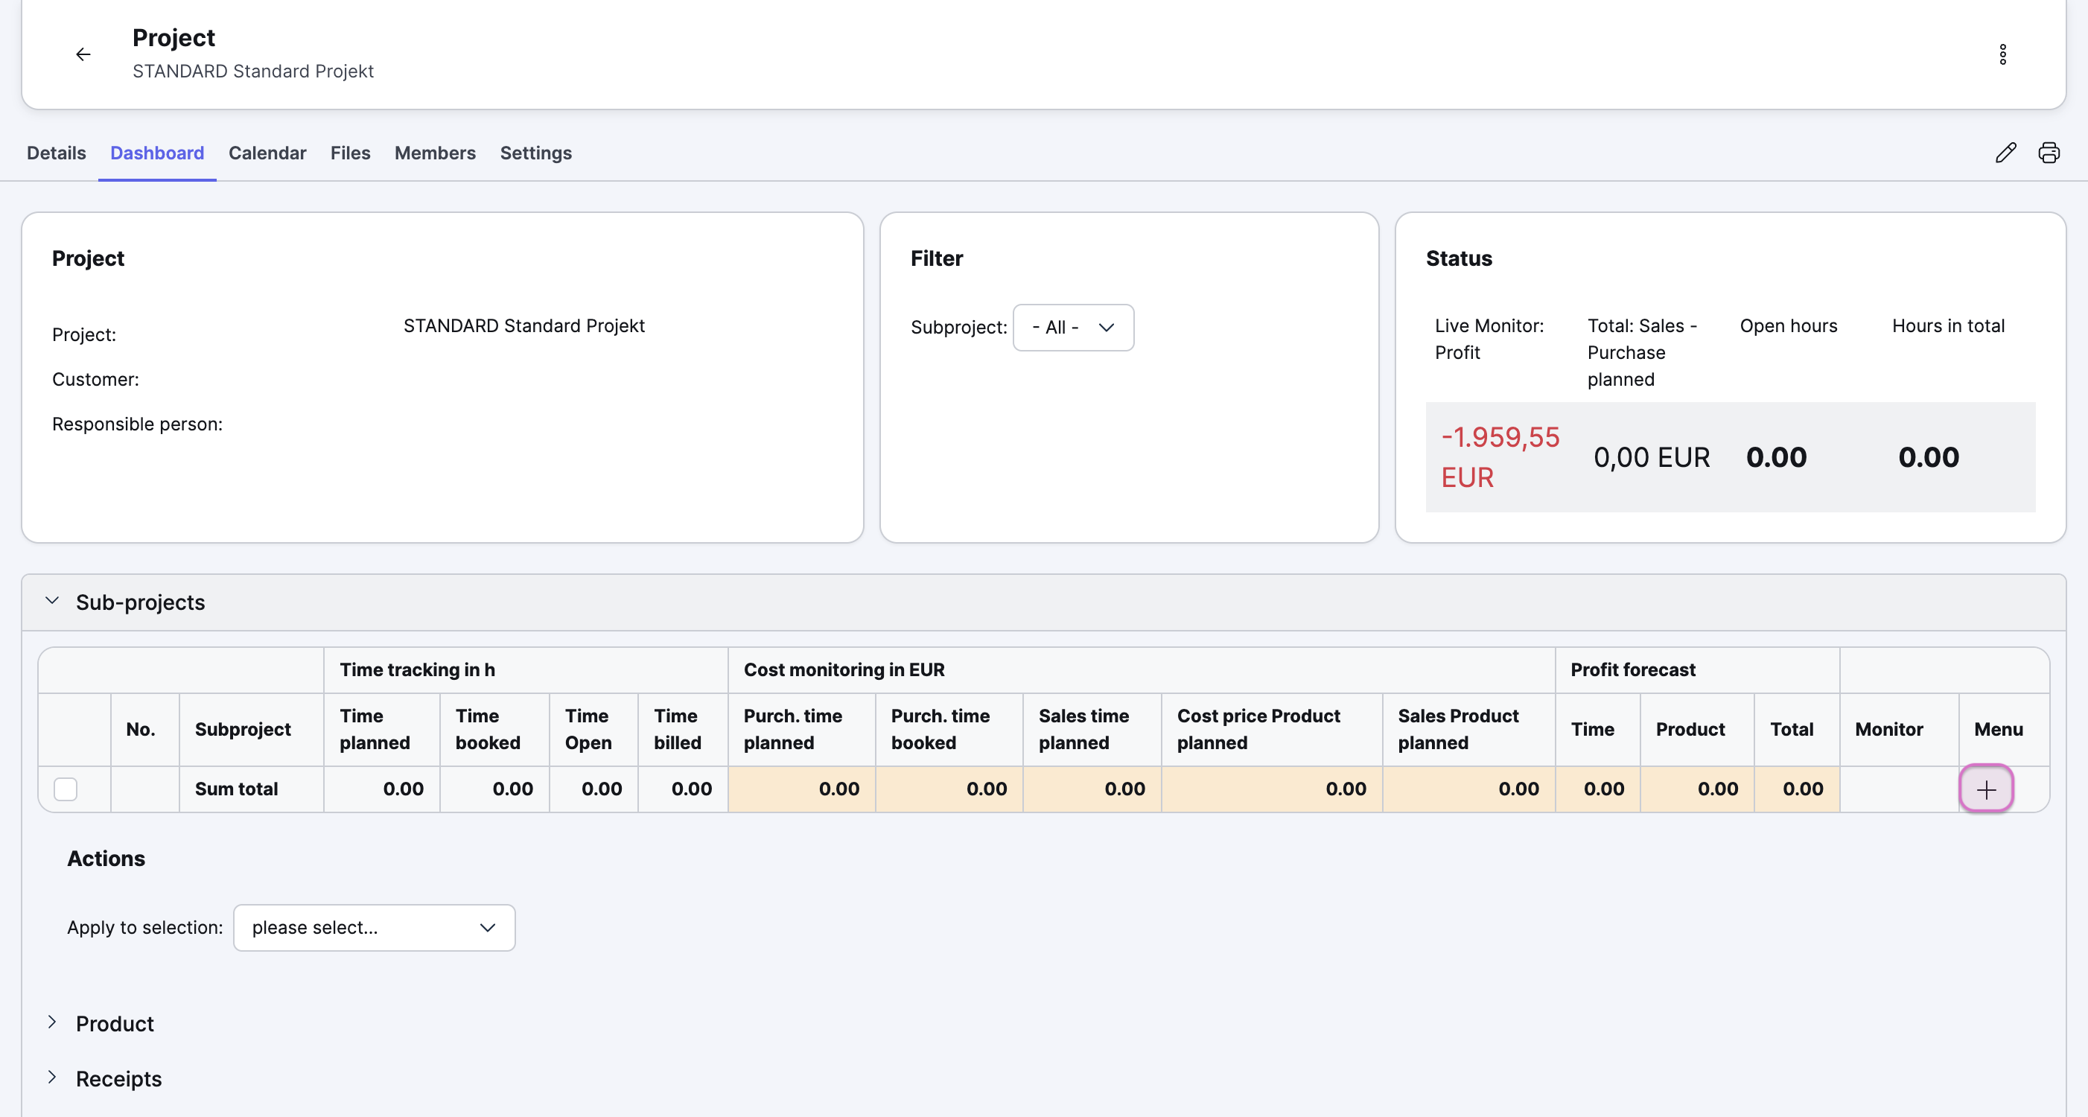This screenshot has height=1117, width=2088.
Task: Click the pencil edit icon
Action: tap(2005, 153)
